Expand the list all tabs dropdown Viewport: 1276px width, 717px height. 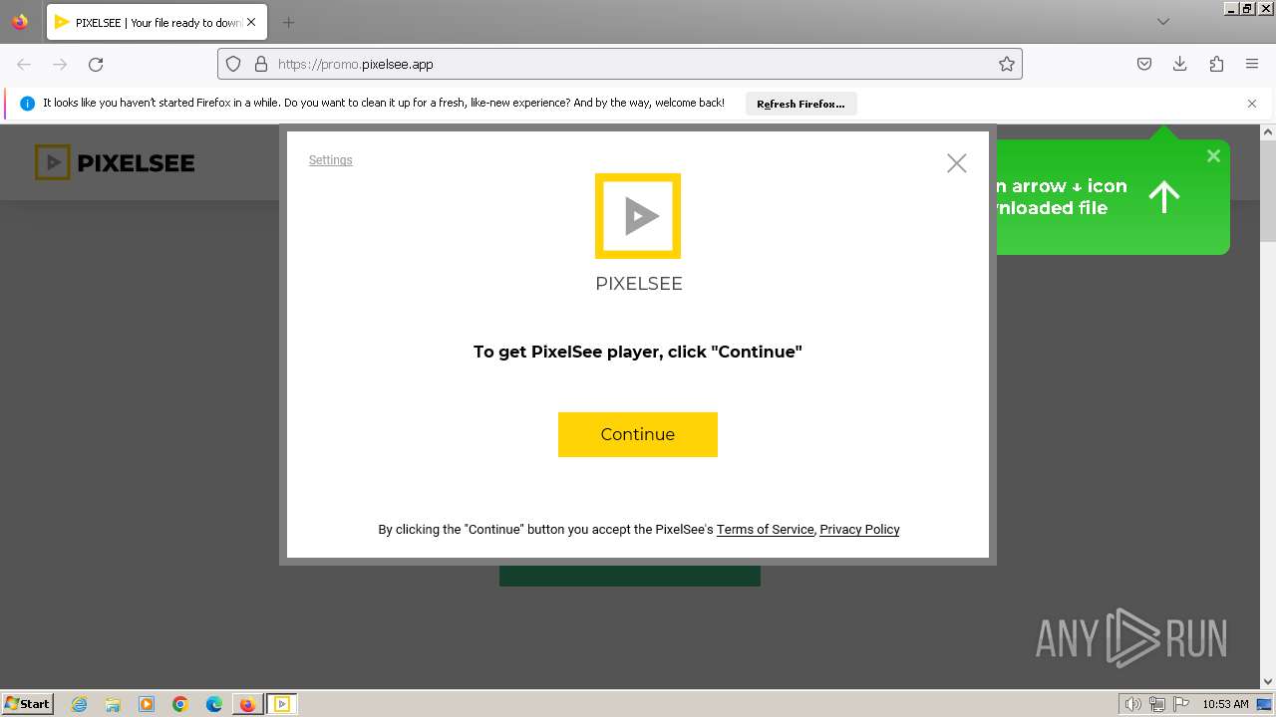click(1163, 22)
